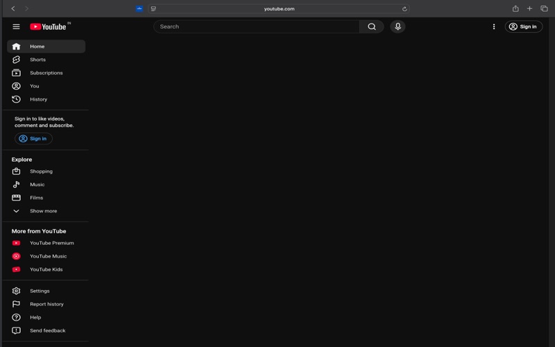Screen dimensions: 555x347
Task: Open Shopping under Explore
Action: 46,171
